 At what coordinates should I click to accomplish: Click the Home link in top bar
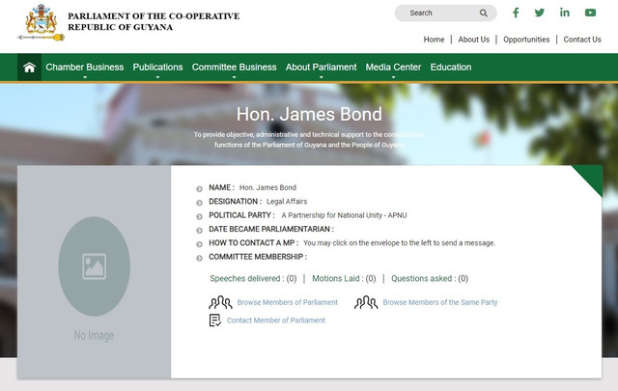pyautogui.click(x=434, y=40)
